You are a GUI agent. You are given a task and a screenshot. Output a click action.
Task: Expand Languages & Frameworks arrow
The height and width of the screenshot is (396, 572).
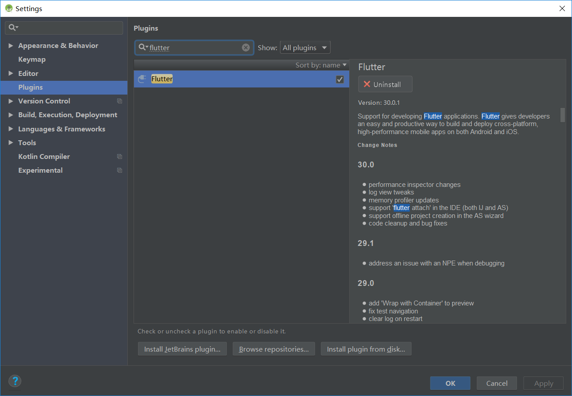point(11,129)
